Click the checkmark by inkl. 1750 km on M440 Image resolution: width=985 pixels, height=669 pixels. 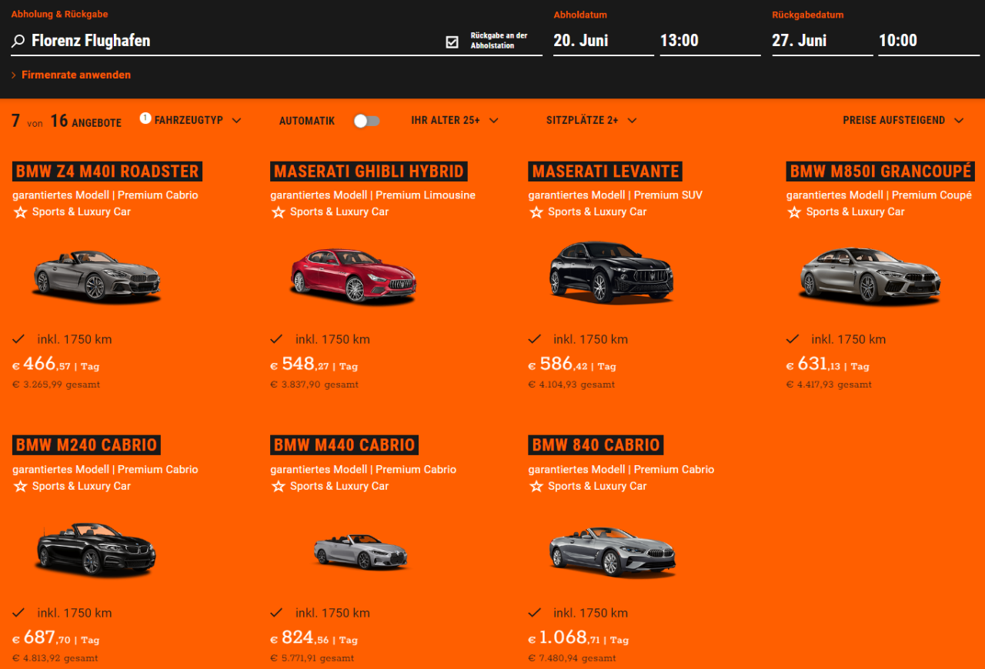point(276,613)
